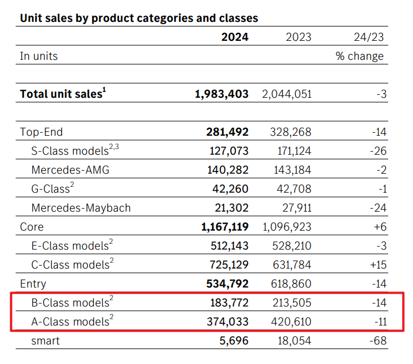Select the G-Class 2023 value 42,708
The image size is (413, 364).
click(x=290, y=189)
